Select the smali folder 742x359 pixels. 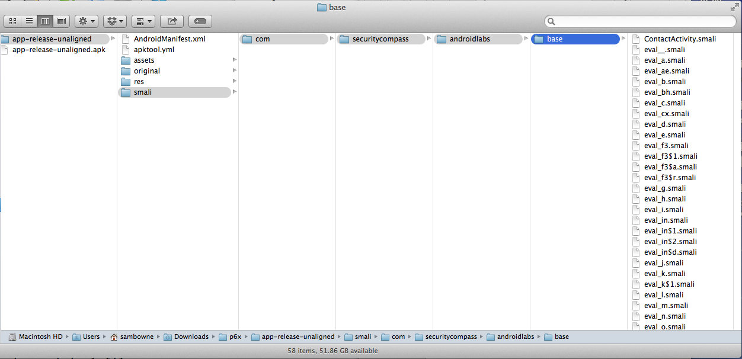[175, 92]
